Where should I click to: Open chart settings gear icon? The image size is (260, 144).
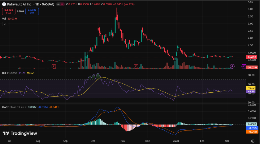253,141
